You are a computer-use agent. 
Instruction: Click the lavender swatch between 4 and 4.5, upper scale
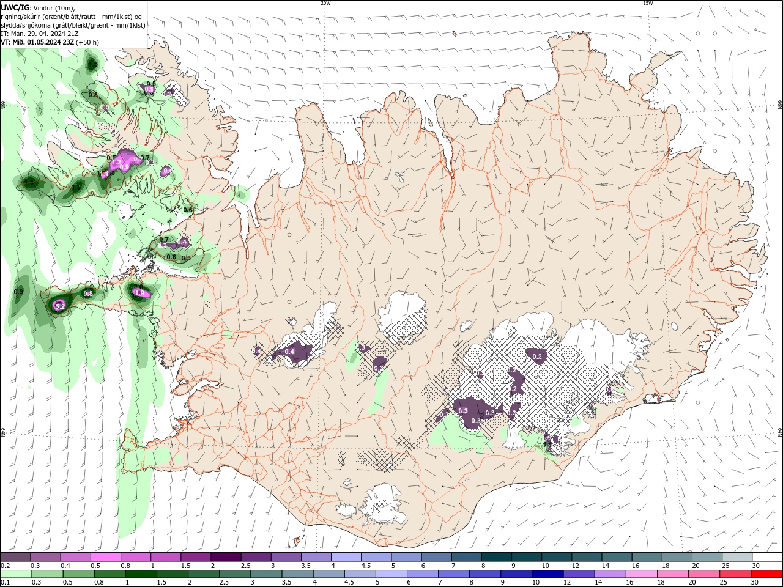[346, 556]
